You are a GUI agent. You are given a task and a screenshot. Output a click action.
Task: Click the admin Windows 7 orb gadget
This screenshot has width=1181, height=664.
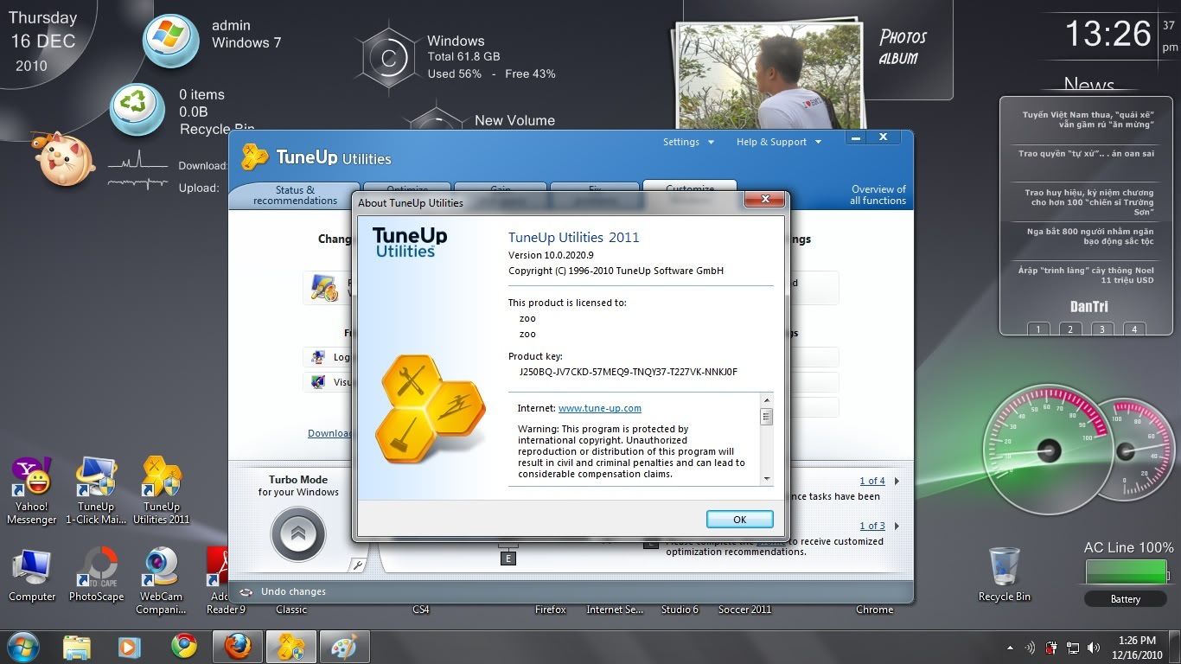pyautogui.click(x=170, y=40)
